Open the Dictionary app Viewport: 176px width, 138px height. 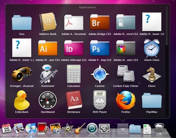74,100
